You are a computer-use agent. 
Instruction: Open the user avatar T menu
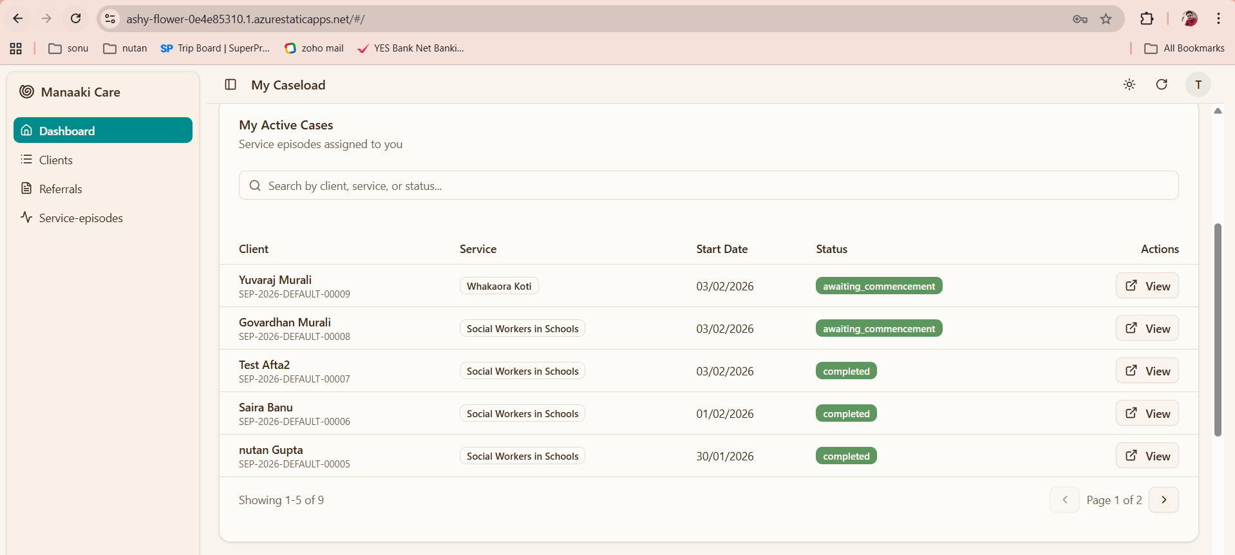point(1198,84)
